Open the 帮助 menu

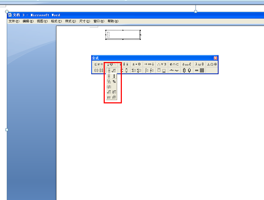(x=113, y=21)
